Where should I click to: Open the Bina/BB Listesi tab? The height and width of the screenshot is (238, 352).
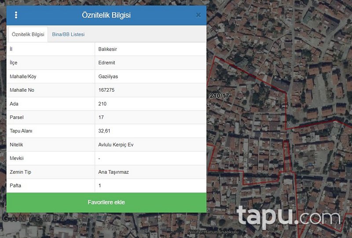68,34
